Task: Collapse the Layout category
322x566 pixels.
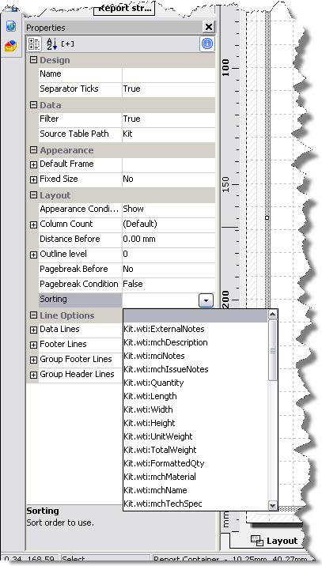Action: [x=33, y=195]
